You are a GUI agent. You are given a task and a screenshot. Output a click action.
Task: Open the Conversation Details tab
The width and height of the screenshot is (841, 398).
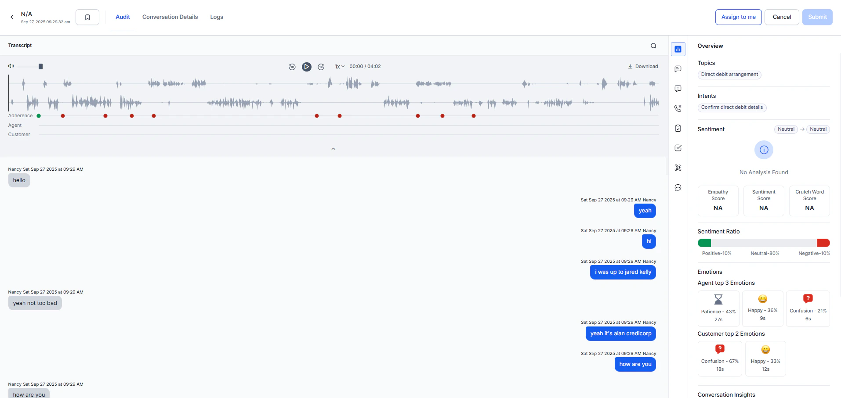pos(170,17)
